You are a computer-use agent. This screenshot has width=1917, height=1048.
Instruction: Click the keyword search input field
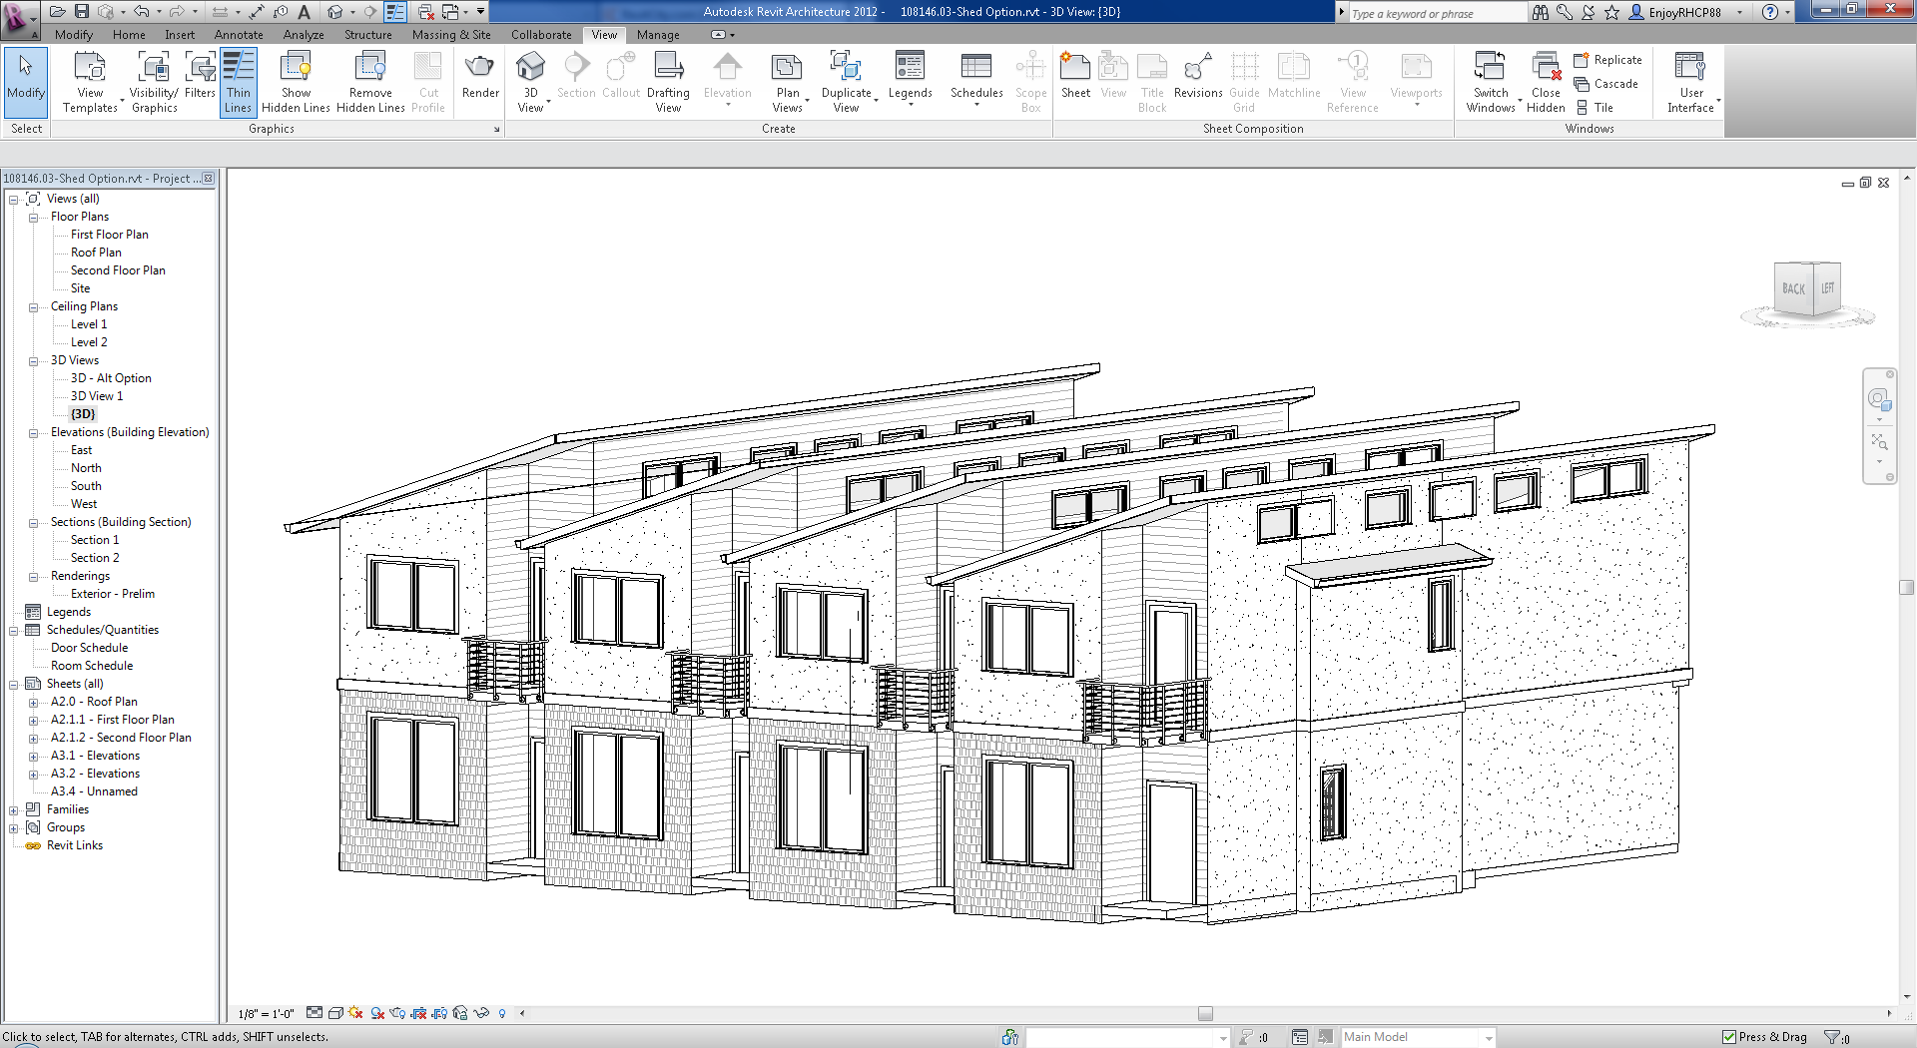click(x=1436, y=13)
